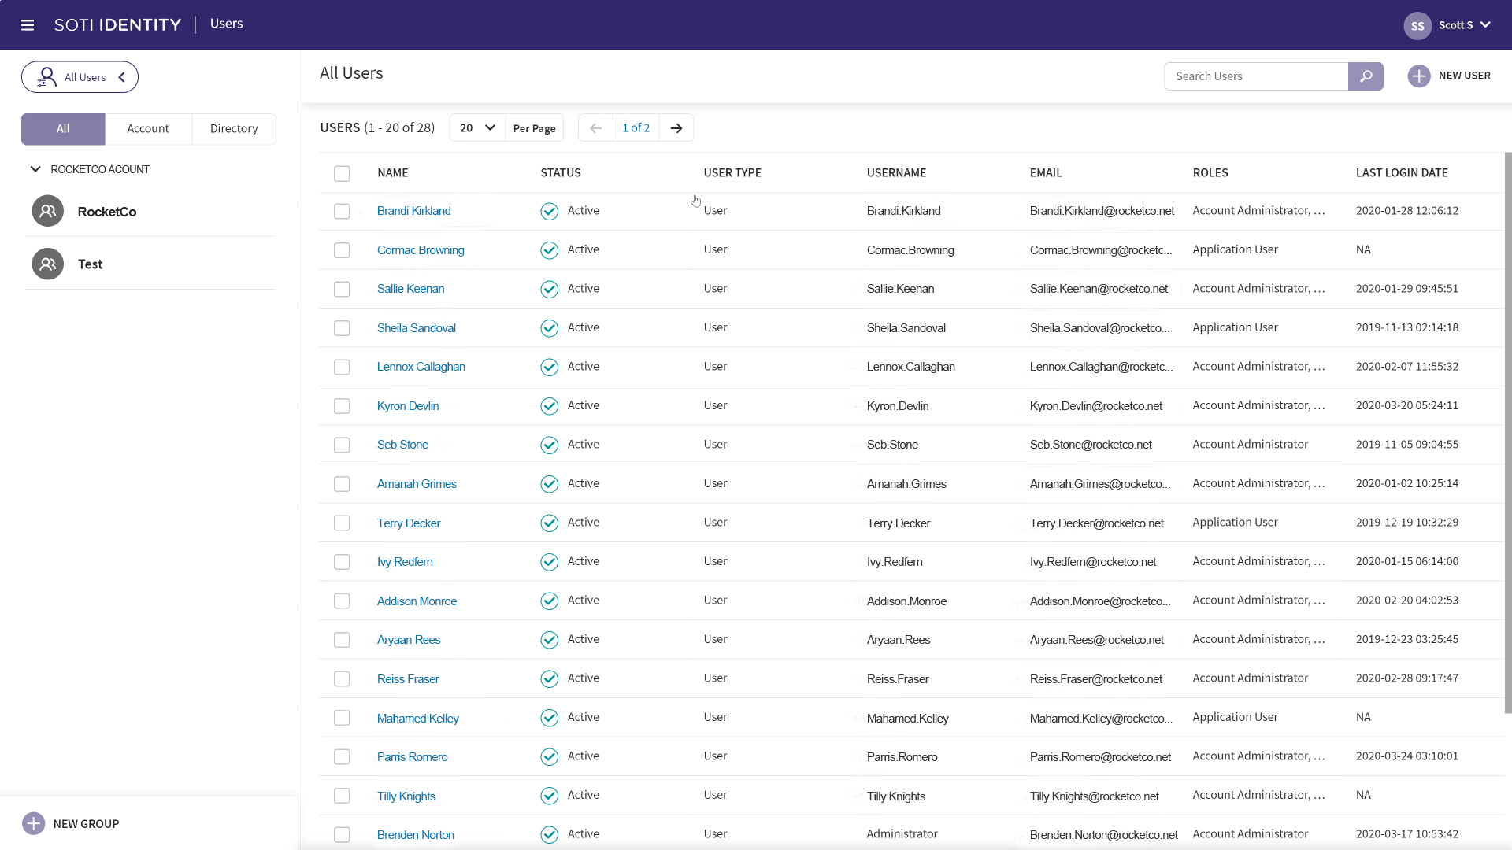Select the RocketCo group in sidebar
This screenshot has height=850, width=1512.
coord(107,211)
